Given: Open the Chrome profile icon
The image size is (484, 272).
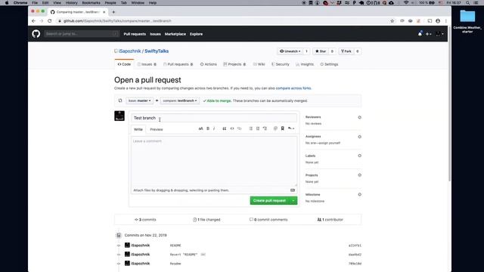Looking at the screenshot, I should point(438,21).
